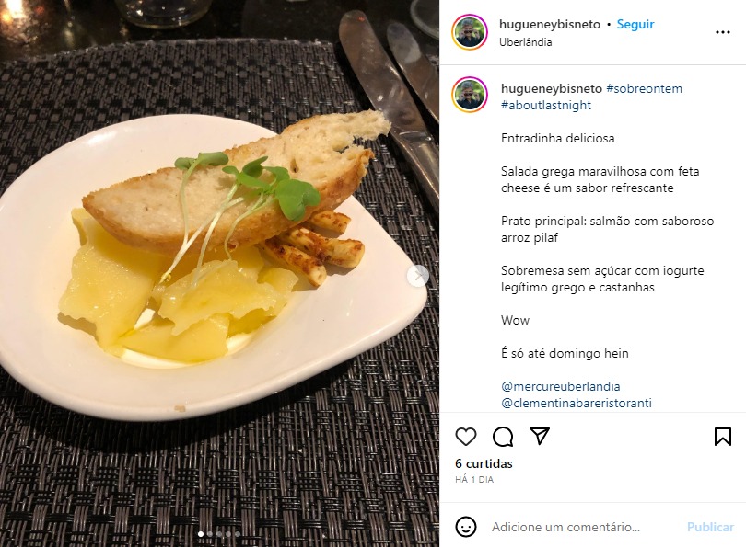Screen dimensions: 746x547
Task: Save post with bookmark icon
Action: pos(723,437)
